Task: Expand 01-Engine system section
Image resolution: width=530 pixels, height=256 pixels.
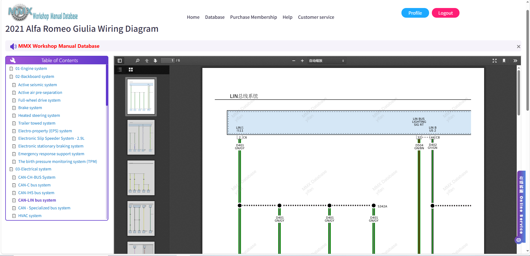Action: coord(31,69)
